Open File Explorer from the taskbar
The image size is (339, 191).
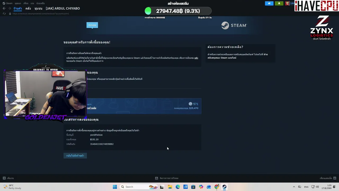tap(170, 187)
